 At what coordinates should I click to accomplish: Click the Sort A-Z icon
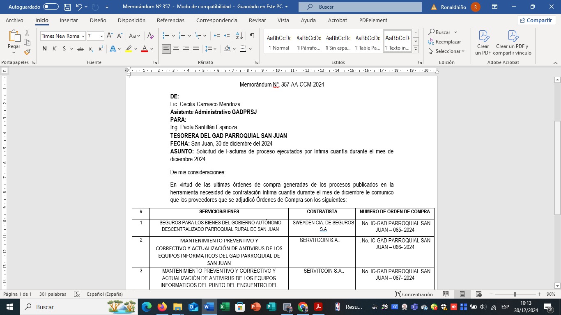(239, 36)
